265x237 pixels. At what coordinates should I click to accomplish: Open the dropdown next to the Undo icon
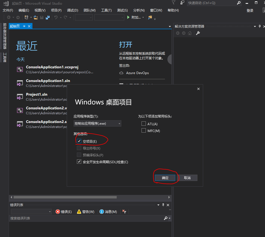[60, 17]
